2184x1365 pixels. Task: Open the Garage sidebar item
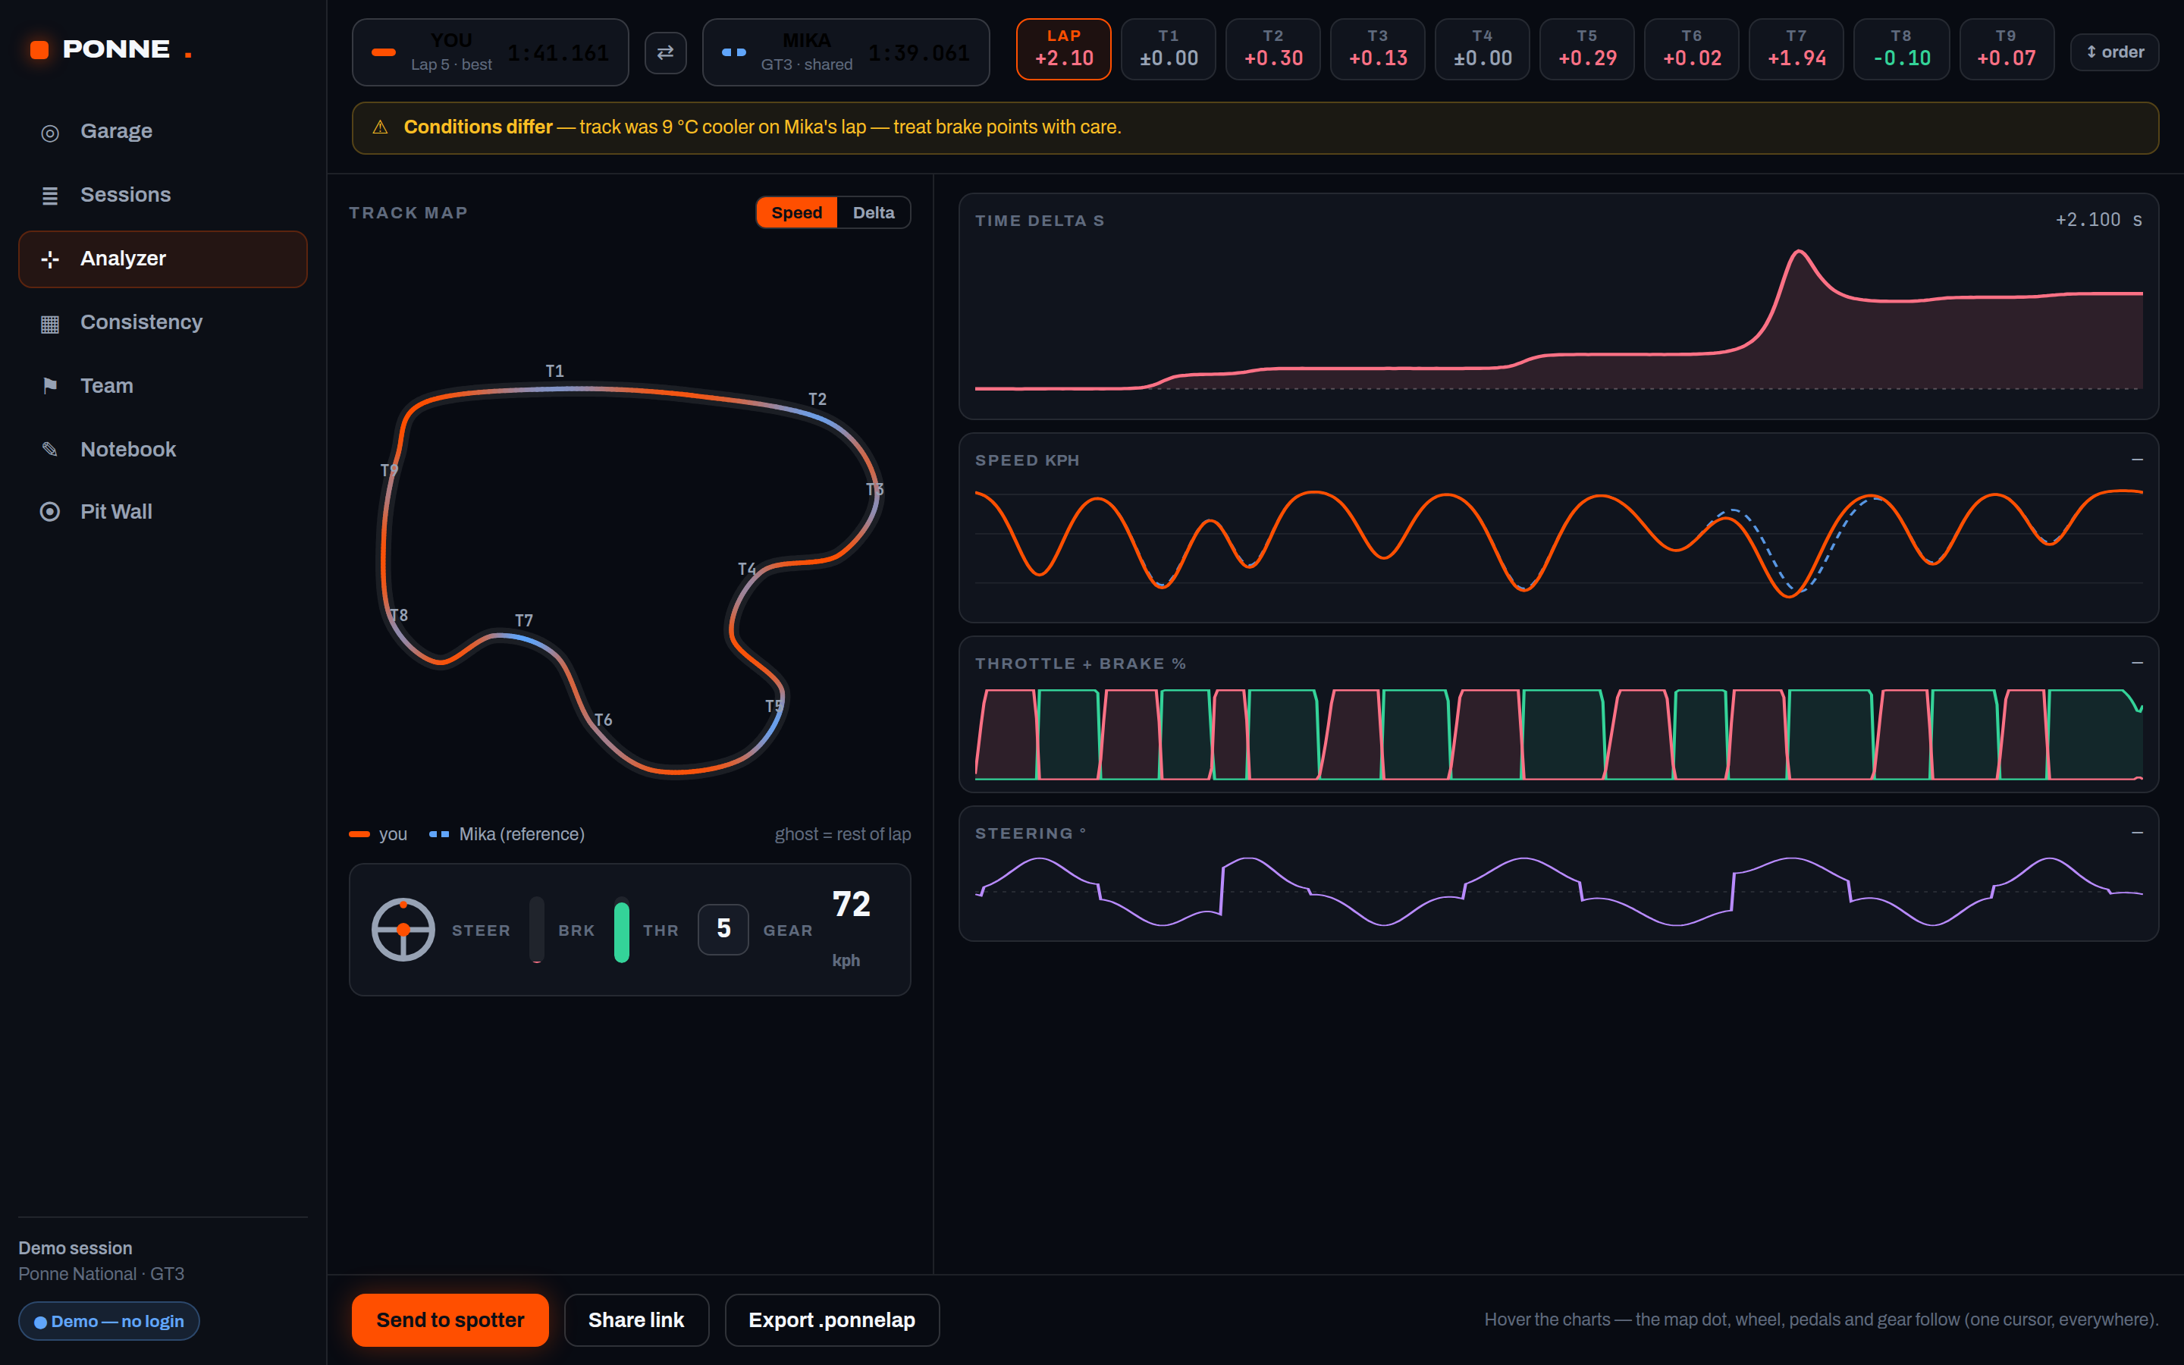point(162,132)
